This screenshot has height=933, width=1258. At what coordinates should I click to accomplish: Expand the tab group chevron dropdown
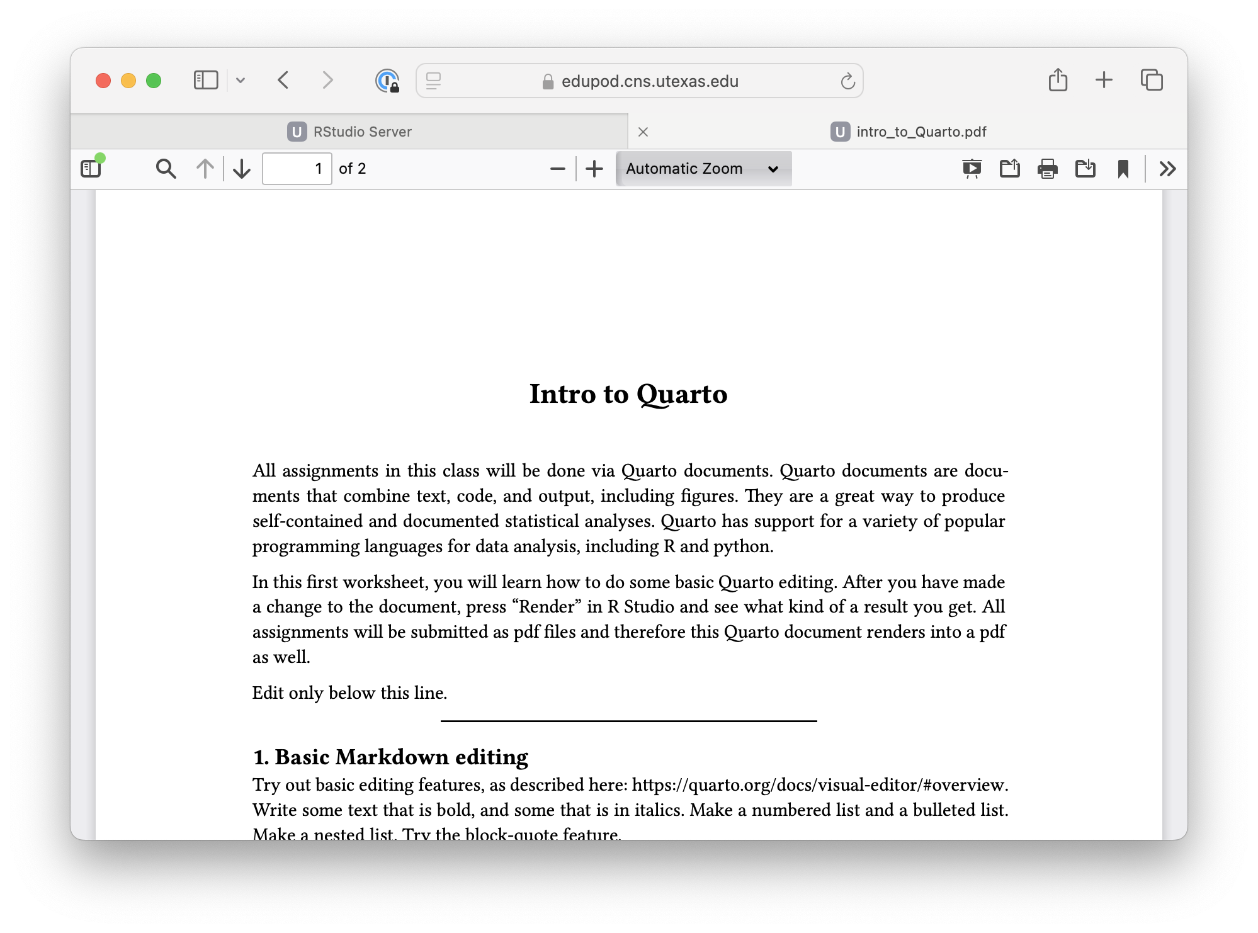pyautogui.click(x=241, y=81)
